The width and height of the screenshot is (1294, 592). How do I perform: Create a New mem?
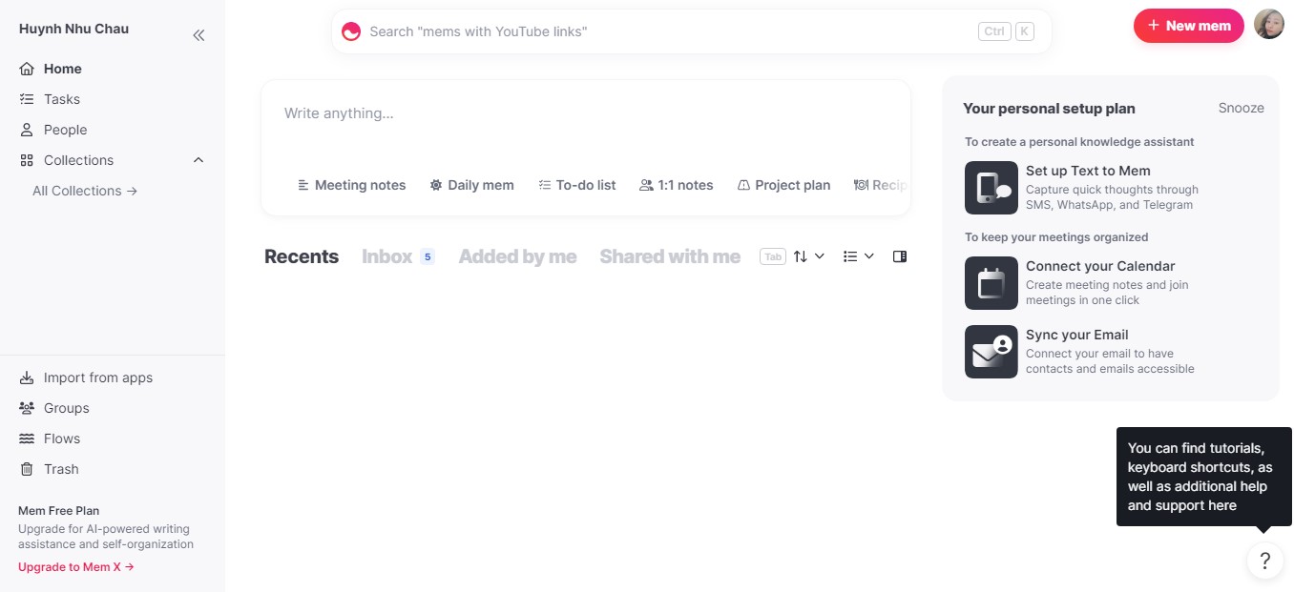coord(1189,26)
